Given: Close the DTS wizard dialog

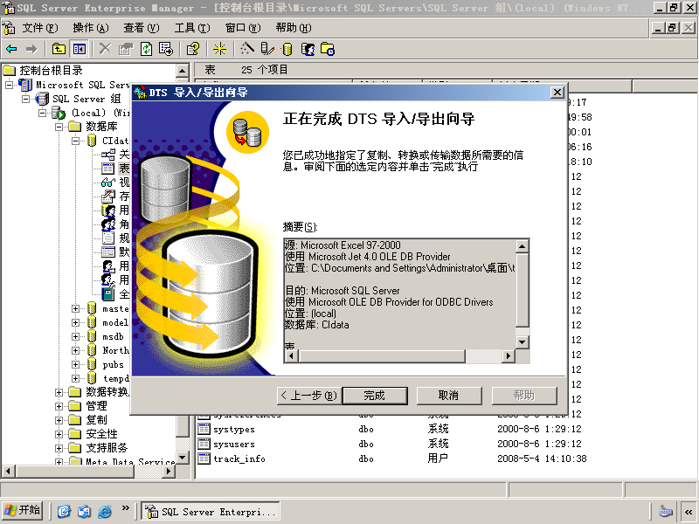Looking at the screenshot, I should coord(557,93).
